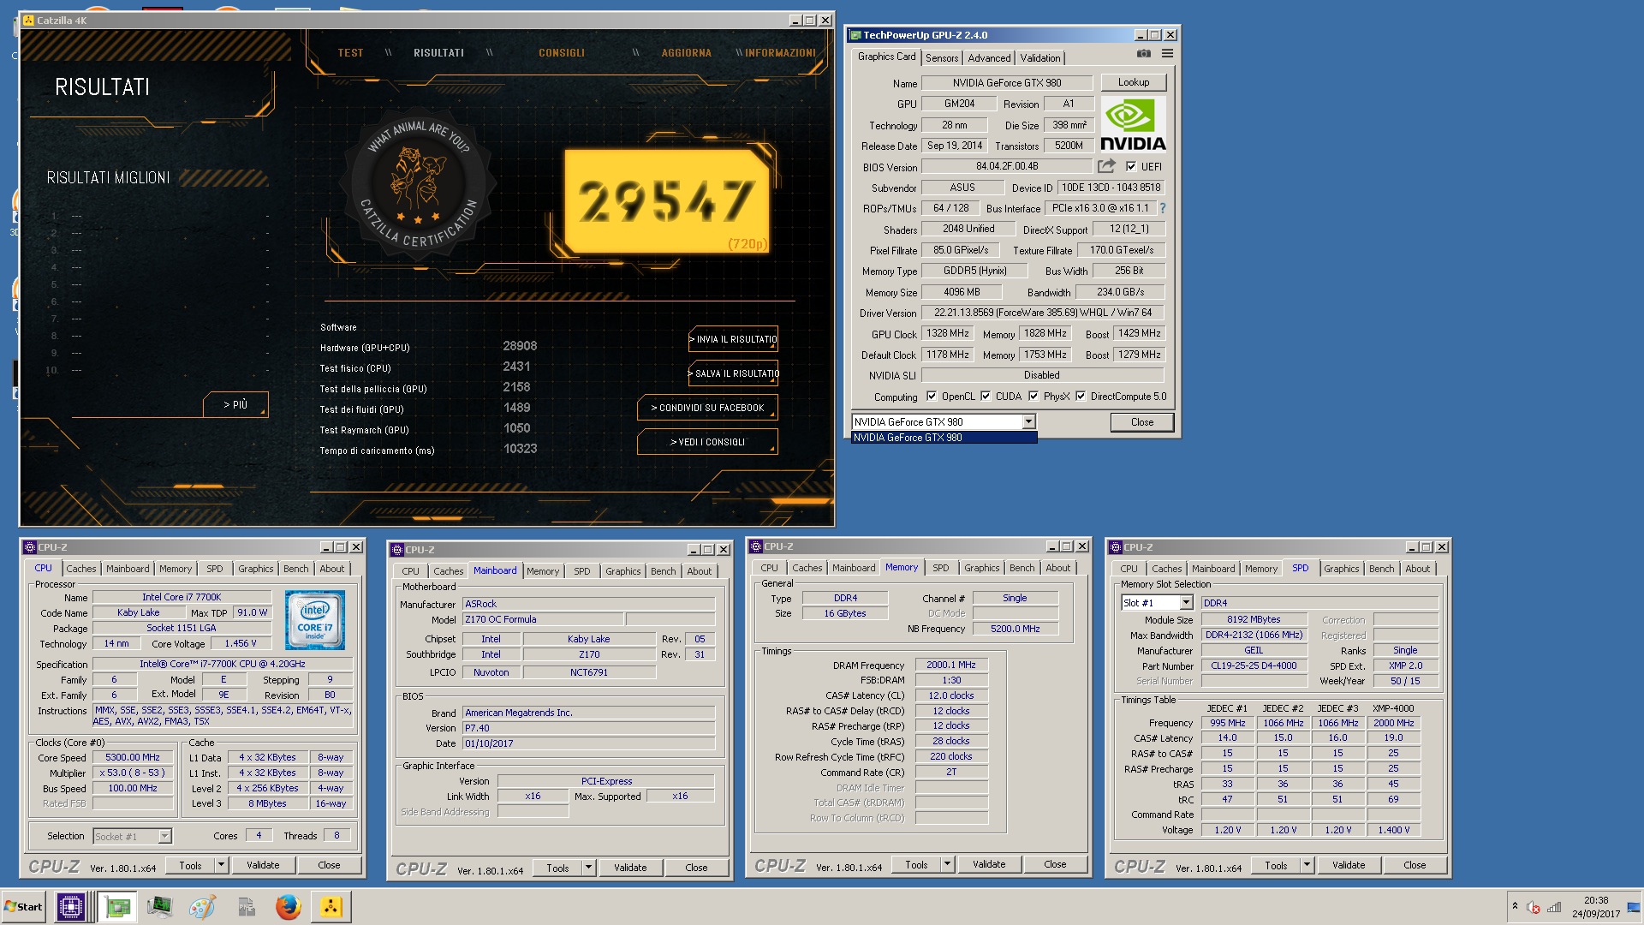Show hidden tray icons chevron
Viewport: 1644px width, 925px height.
coord(1515,906)
